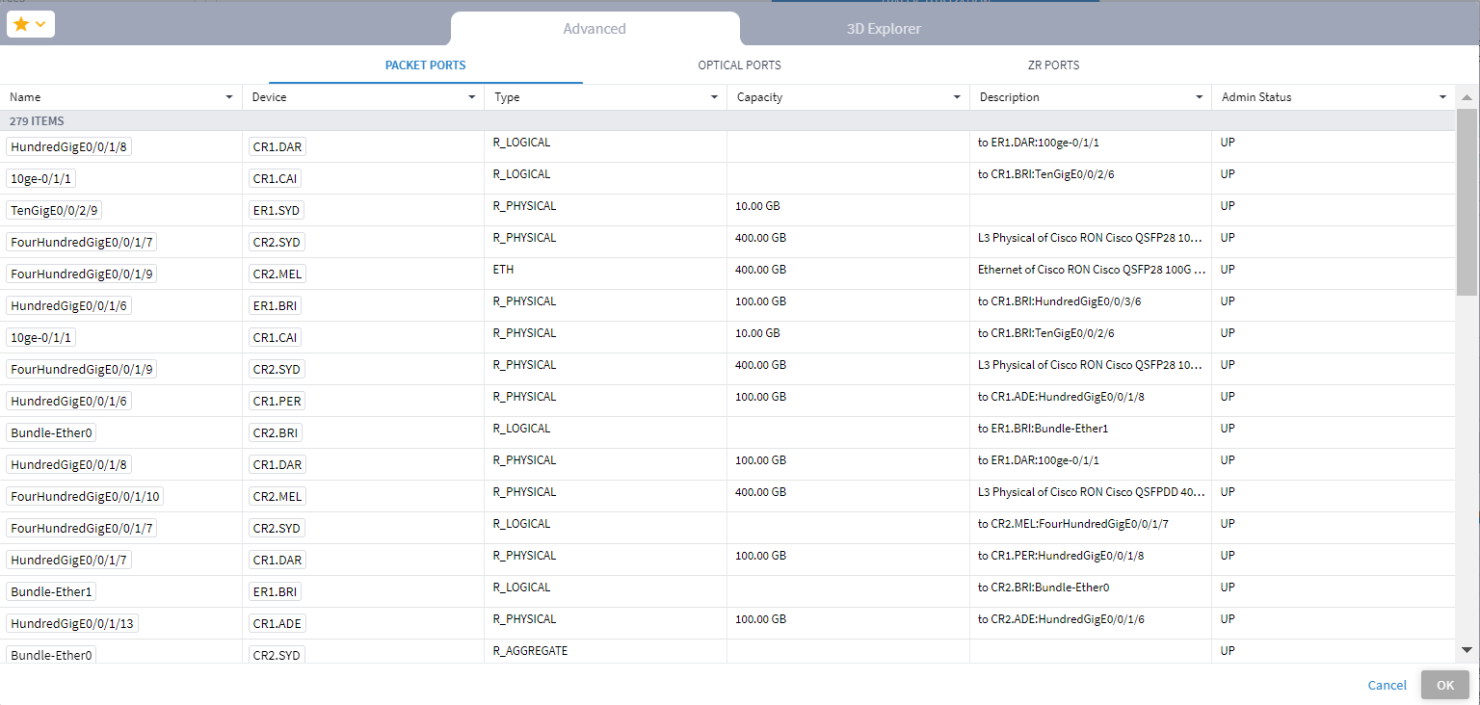Click the ER1.SYD device cell
The height and width of the screenshot is (705, 1480).
pos(277,210)
